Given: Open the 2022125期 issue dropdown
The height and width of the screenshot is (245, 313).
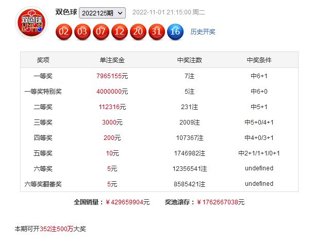Looking at the screenshot, I should [102, 13].
